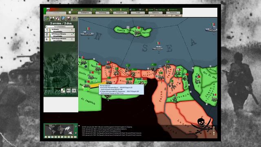This screenshot has height=147, width=261.
Task: Open the Statistics tab
Action: coord(173,13)
